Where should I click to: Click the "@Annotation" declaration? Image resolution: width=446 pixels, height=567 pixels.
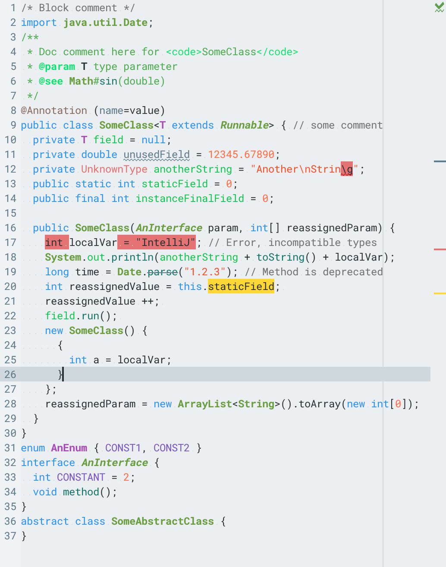[x=54, y=110]
